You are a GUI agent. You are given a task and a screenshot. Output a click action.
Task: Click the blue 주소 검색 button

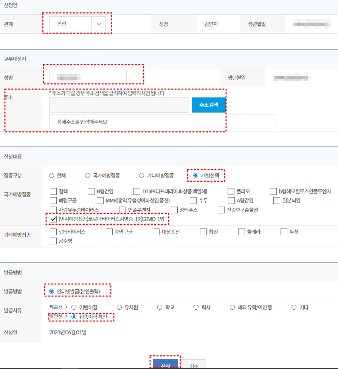[209, 105]
